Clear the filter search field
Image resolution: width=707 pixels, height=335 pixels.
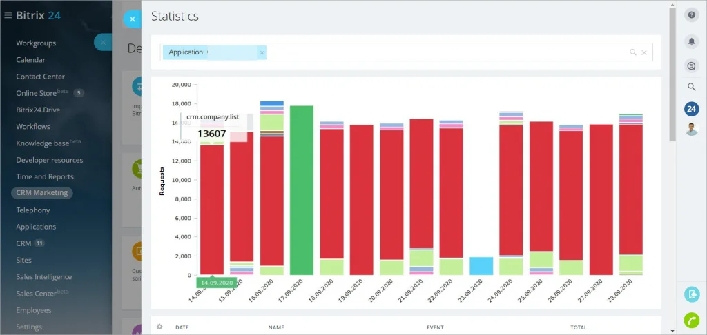pos(644,52)
